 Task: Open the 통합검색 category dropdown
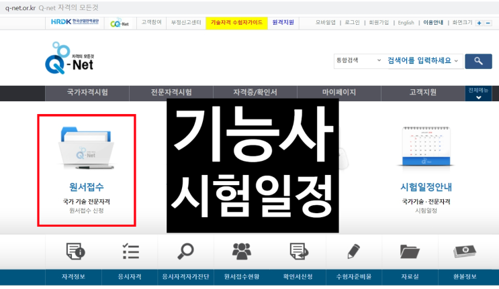(x=359, y=60)
